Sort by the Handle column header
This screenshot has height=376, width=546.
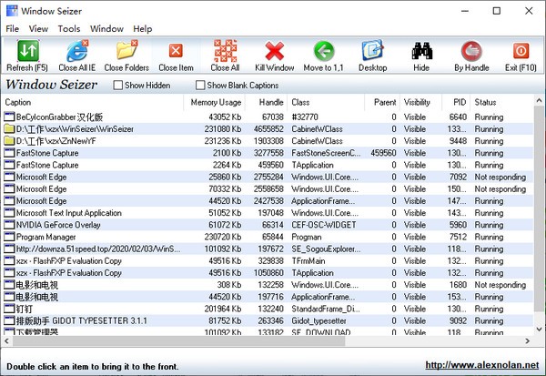point(266,102)
